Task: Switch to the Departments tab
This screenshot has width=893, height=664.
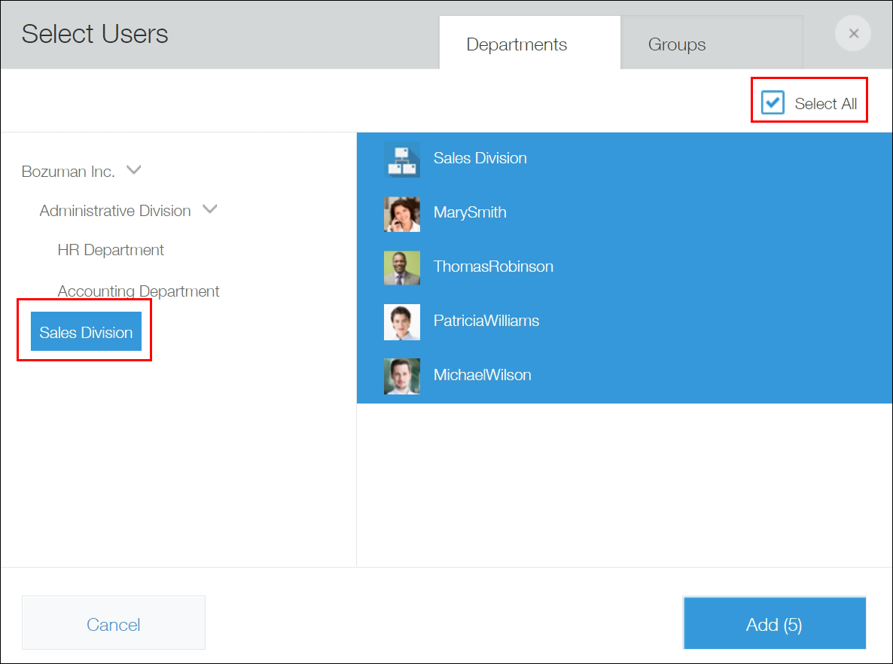Action: click(516, 44)
